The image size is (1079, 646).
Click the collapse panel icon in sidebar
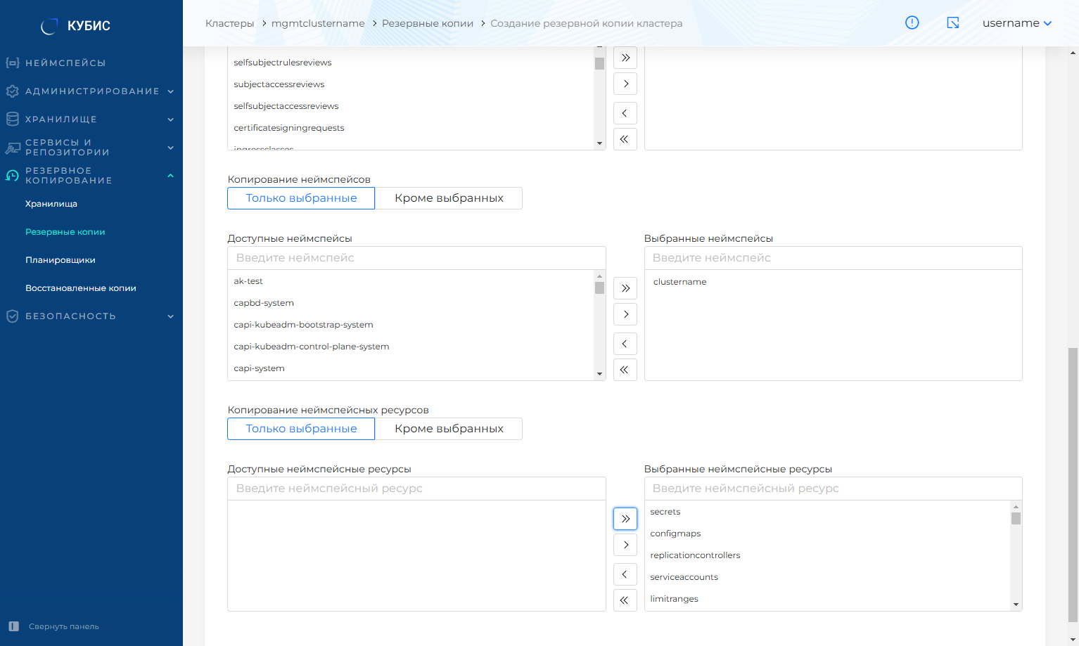pos(14,626)
